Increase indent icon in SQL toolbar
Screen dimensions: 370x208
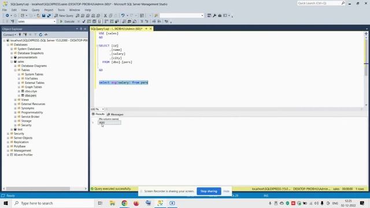pyautogui.click(x=160, y=21)
